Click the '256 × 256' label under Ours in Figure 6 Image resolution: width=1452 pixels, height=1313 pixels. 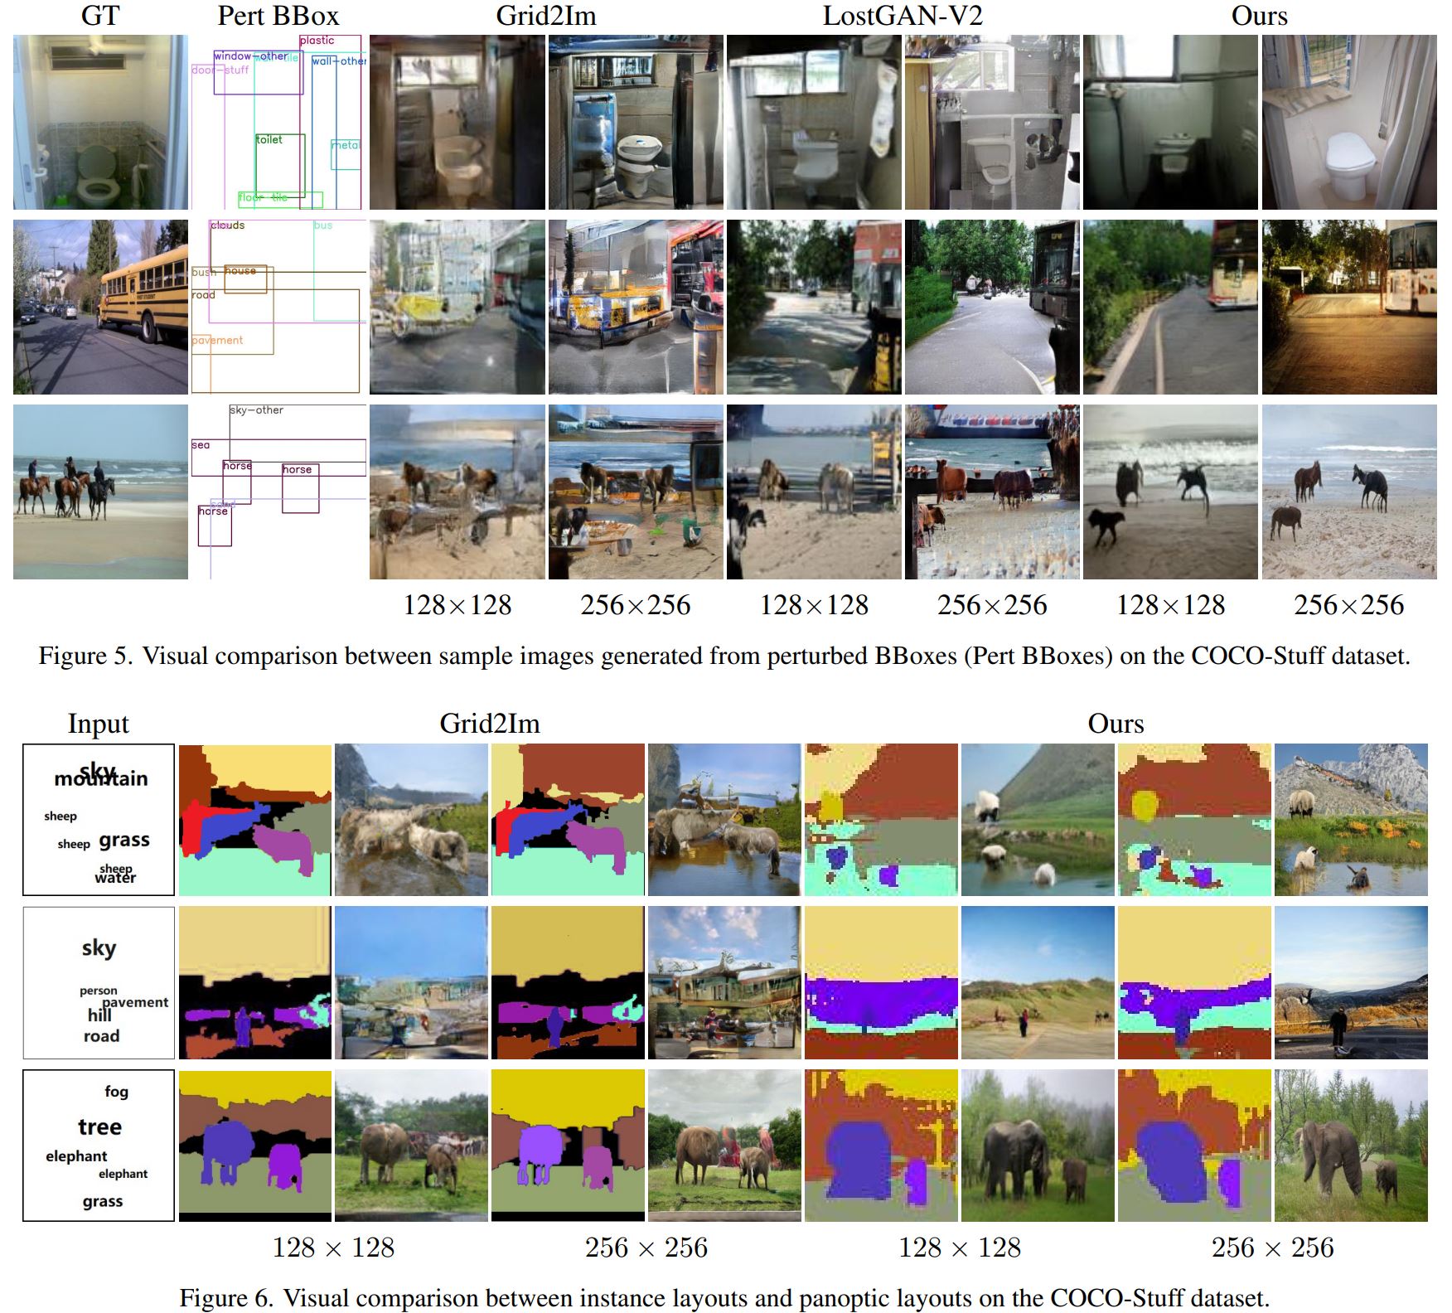[x=1272, y=1248]
